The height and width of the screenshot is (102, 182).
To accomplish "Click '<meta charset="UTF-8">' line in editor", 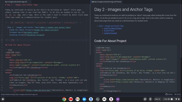I will (x=20, y=60).
